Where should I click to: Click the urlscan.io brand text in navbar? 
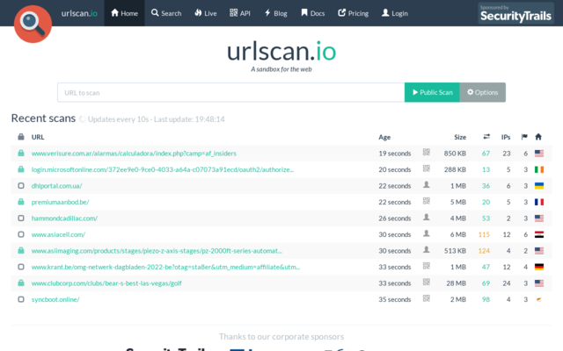[x=79, y=13]
